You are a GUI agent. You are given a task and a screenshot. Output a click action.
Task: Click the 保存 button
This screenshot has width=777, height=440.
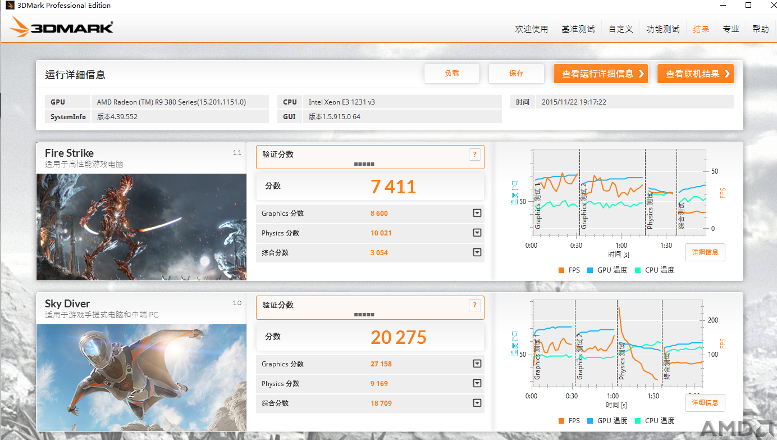(517, 74)
